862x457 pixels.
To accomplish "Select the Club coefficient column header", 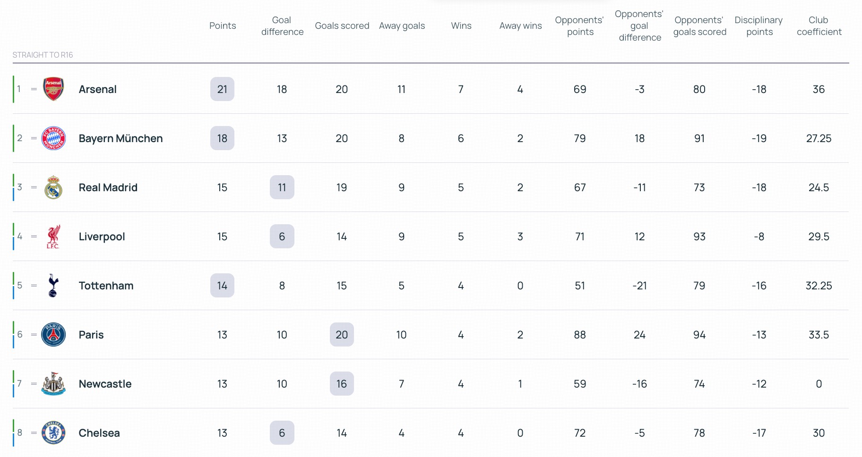I will pos(819,26).
